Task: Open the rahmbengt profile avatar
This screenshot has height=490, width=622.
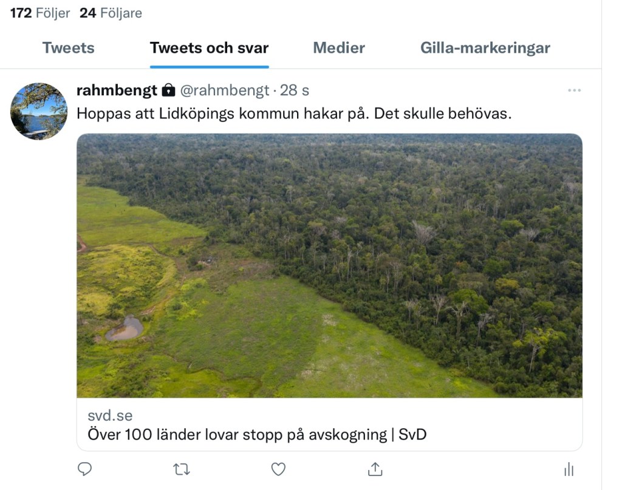Action: point(39,111)
